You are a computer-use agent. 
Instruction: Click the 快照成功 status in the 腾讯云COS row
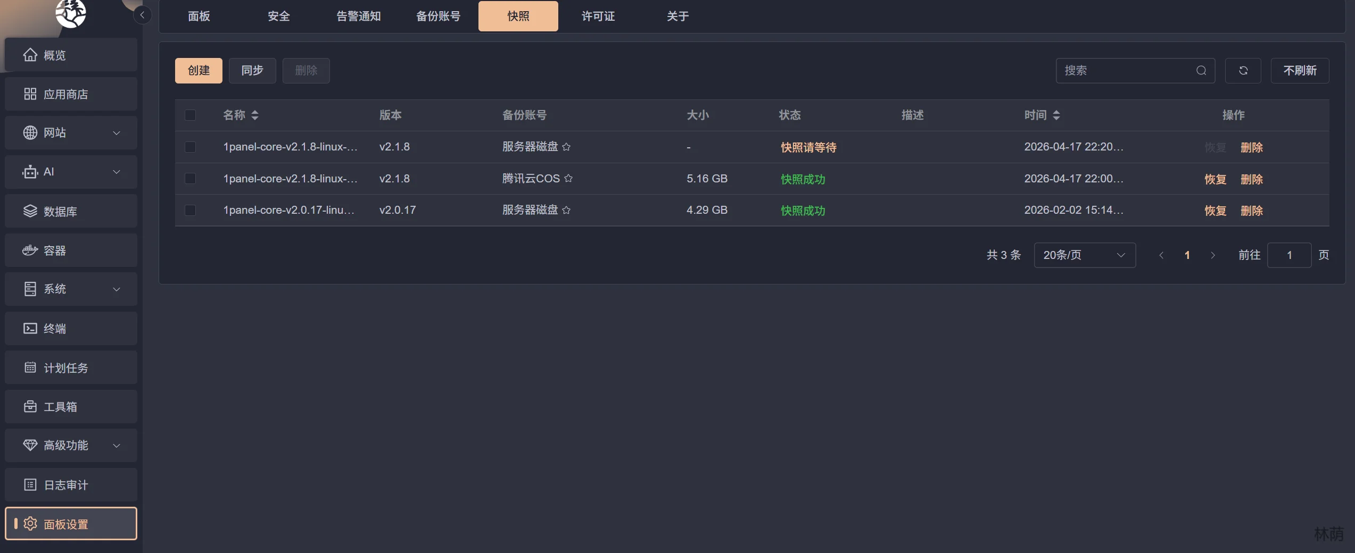803,179
